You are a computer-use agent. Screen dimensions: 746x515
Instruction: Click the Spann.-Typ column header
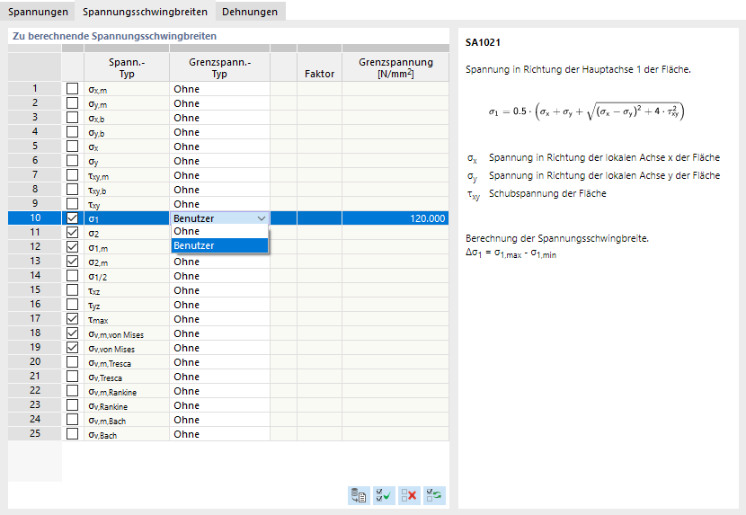pyautogui.click(x=127, y=67)
